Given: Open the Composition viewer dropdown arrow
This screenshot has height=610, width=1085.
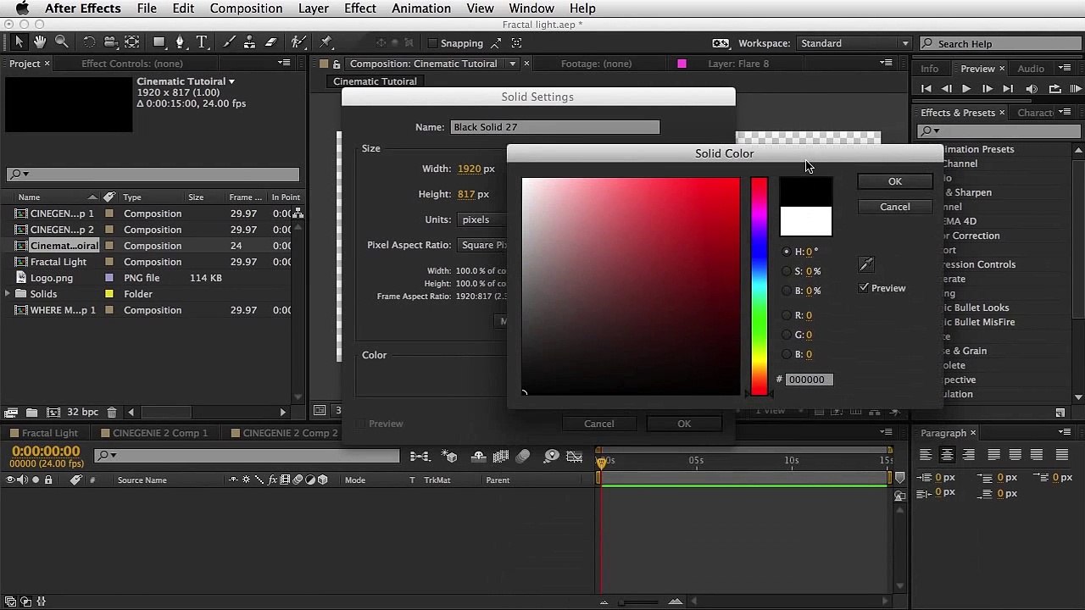Looking at the screenshot, I should (x=512, y=64).
